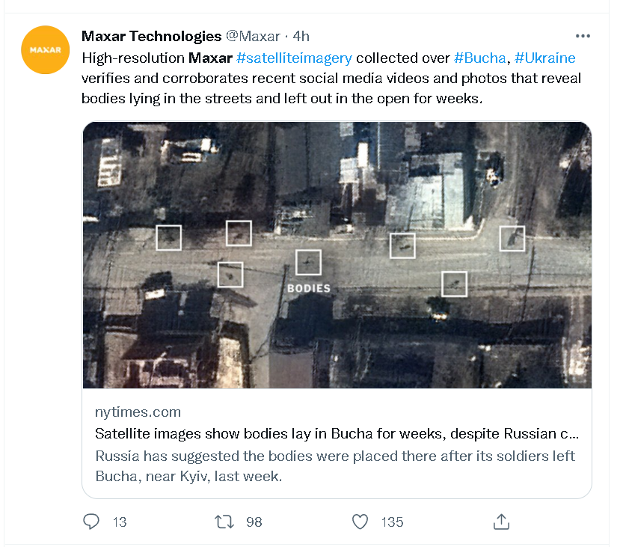The width and height of the screenshot is (626, 547).
Task: Open the #Bucha hashtag
Action: pos(479,58)
